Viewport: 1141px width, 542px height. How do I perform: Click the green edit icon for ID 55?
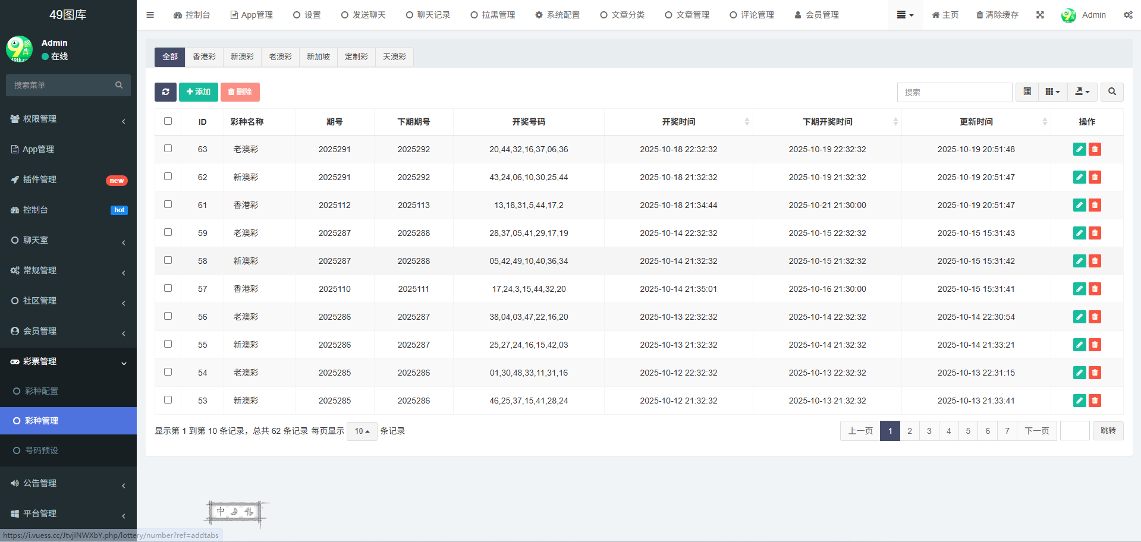[1079, 345]
